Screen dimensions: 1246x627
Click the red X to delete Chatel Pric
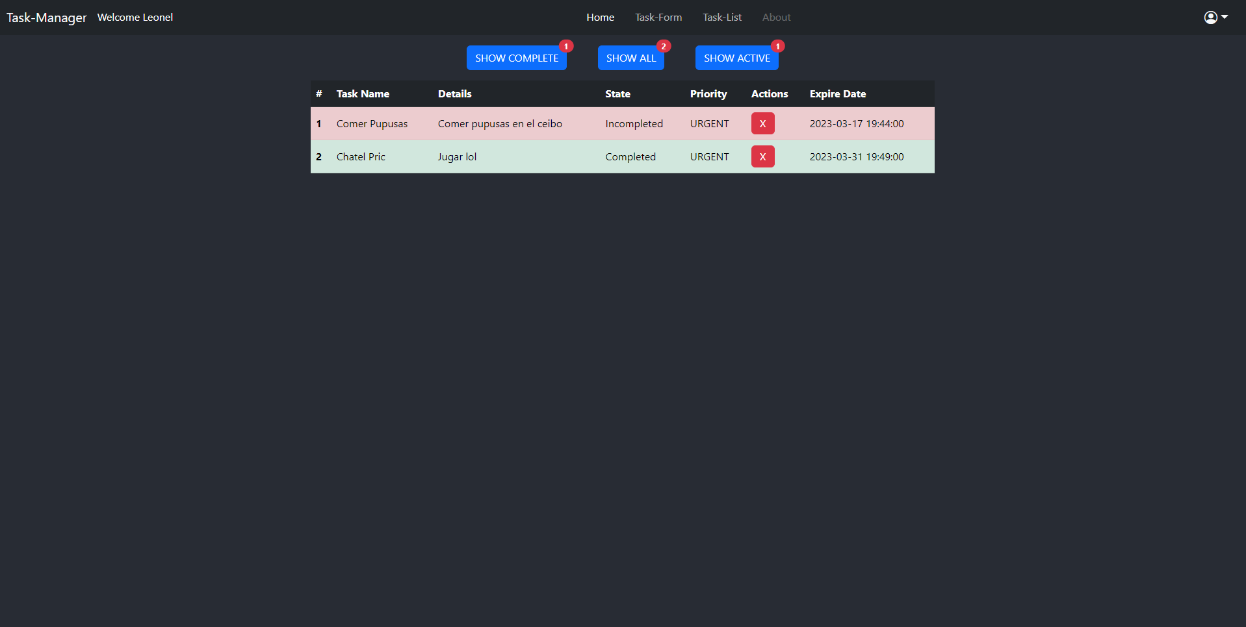[x=762, y=156]
